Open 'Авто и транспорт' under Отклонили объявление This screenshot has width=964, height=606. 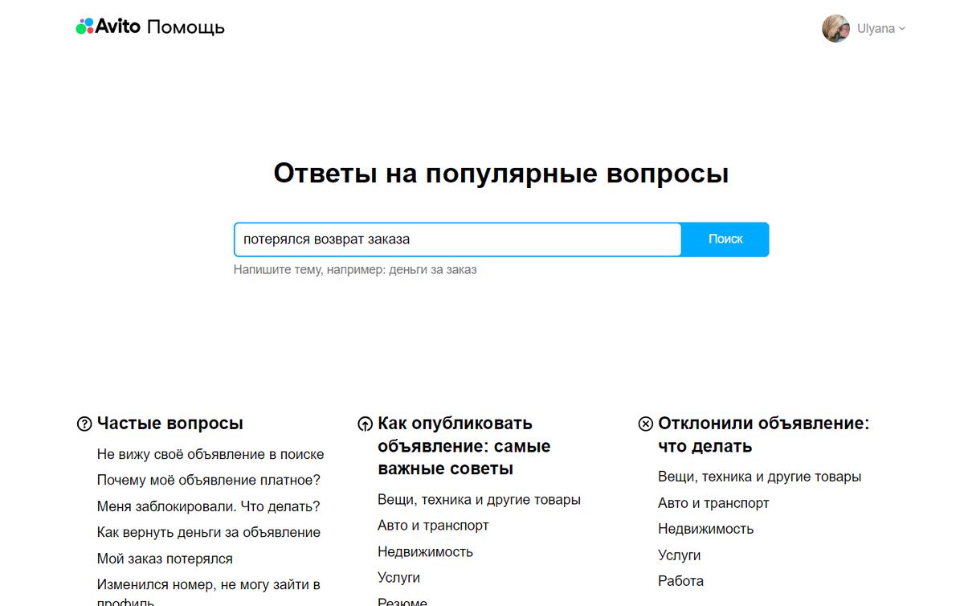coord(713,503)
